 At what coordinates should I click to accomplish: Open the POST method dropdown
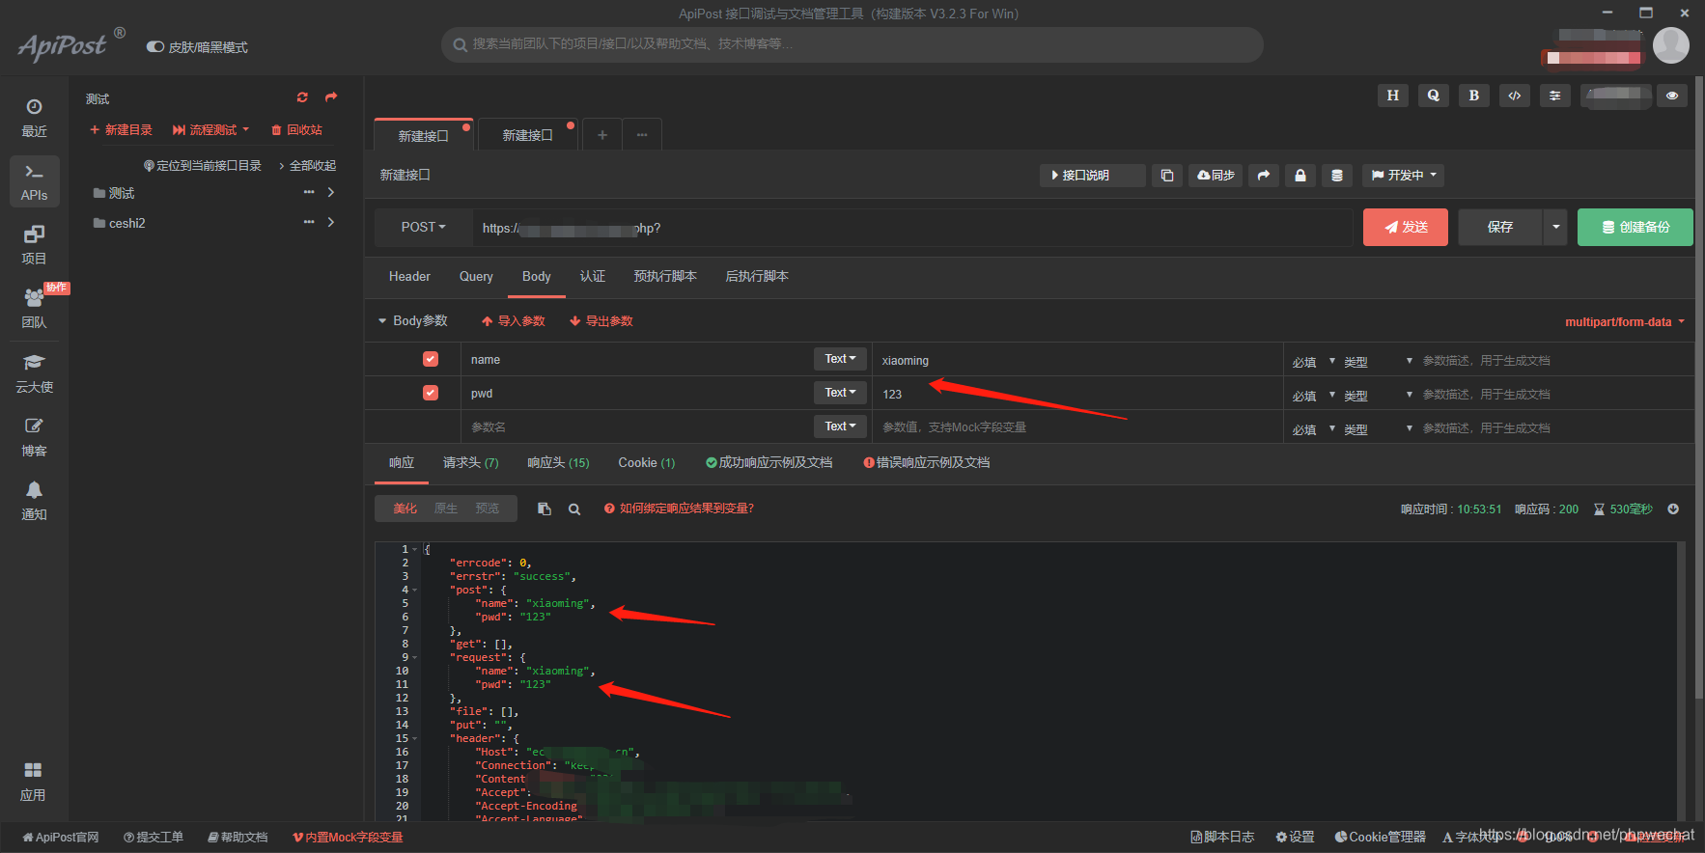tap(423, 227)
